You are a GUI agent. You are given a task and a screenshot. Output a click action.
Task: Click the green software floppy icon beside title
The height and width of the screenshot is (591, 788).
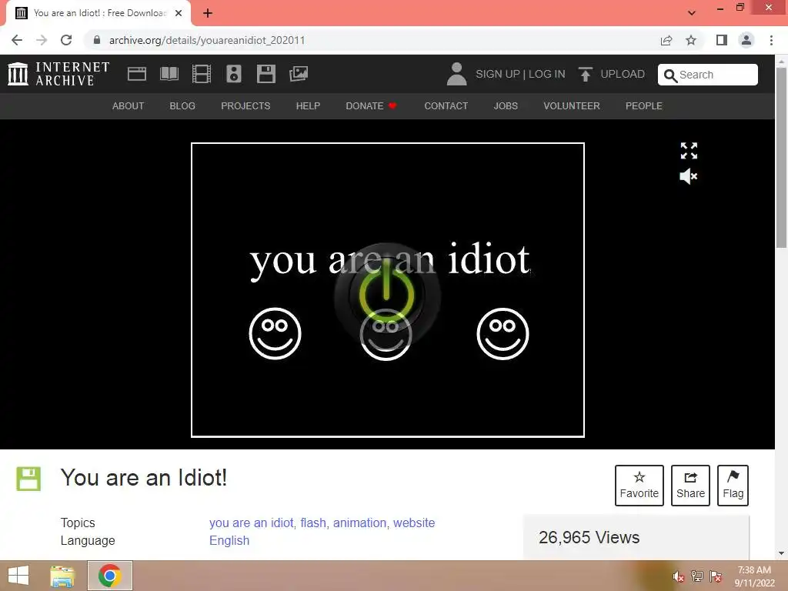28,479
